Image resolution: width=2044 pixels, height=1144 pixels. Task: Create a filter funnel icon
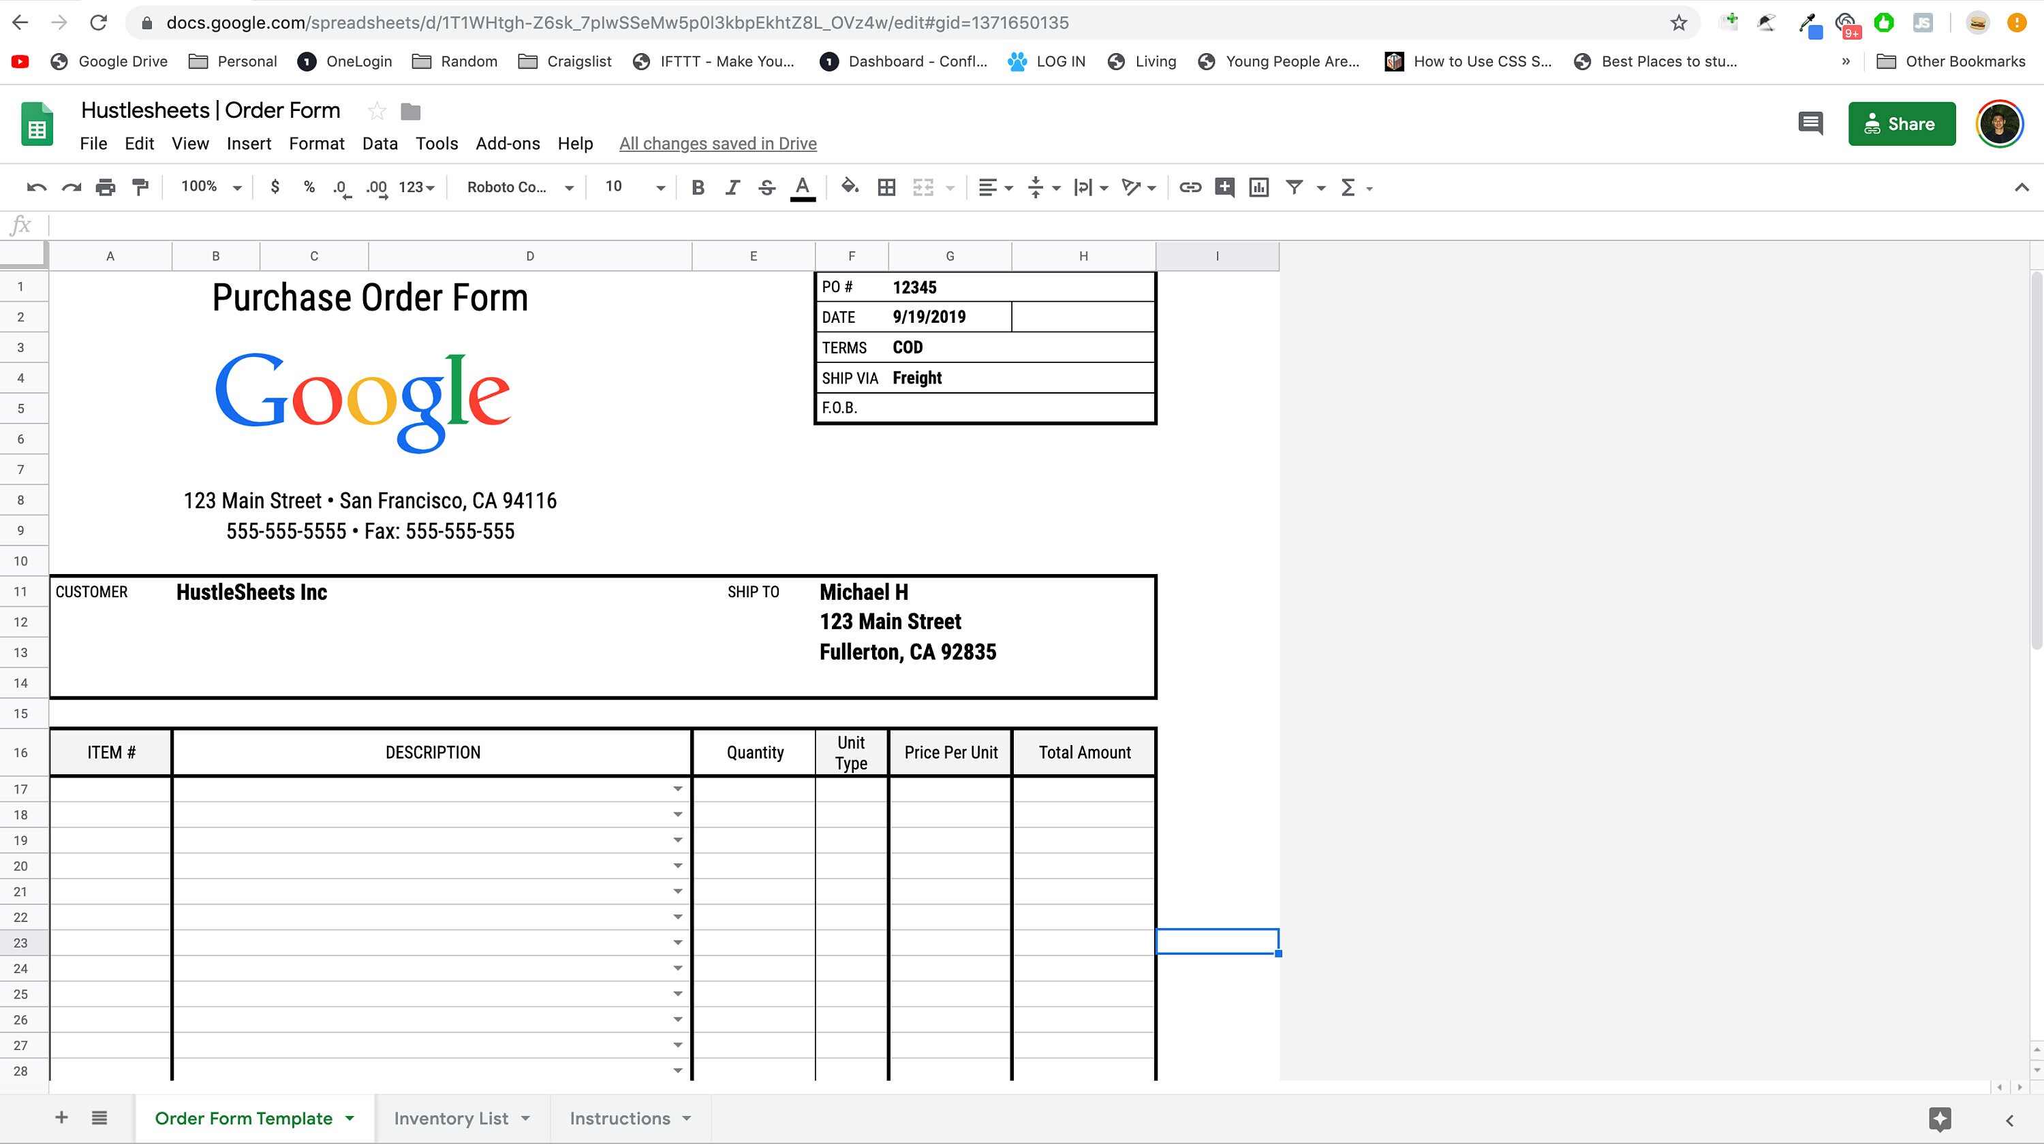(x=1294, y=188)
